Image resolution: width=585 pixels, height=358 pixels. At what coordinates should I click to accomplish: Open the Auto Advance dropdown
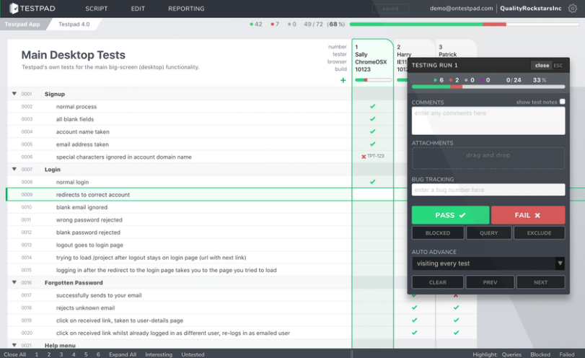click(488, 263)
